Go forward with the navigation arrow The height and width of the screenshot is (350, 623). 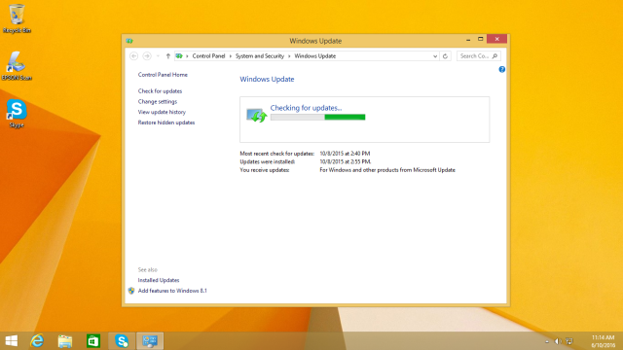tap(147, 56)
